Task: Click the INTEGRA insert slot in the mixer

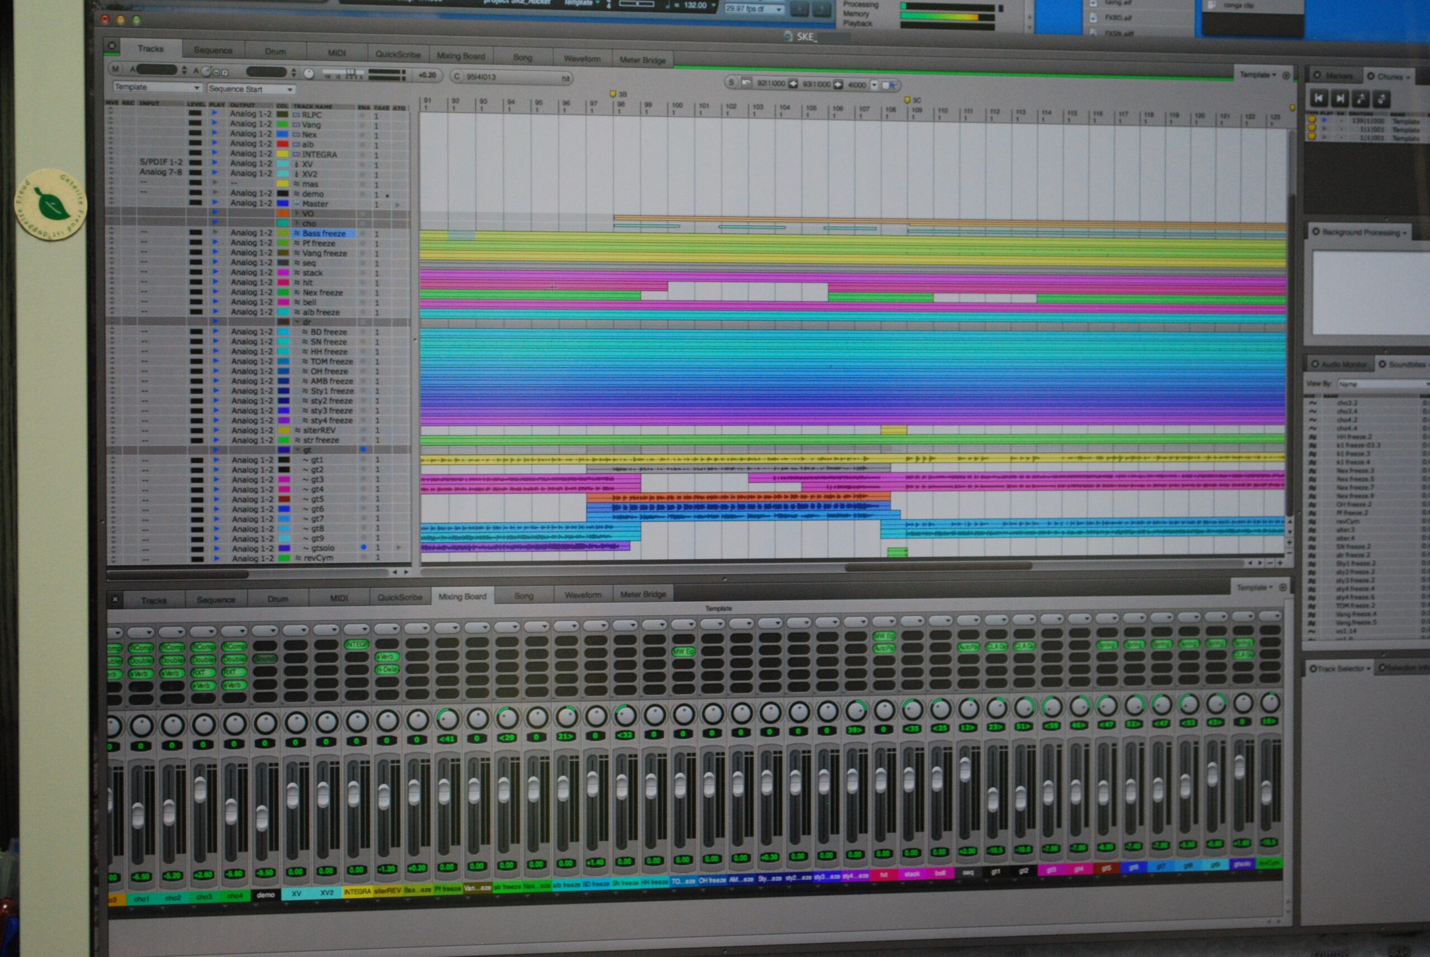Action: [x=356, y=644]
